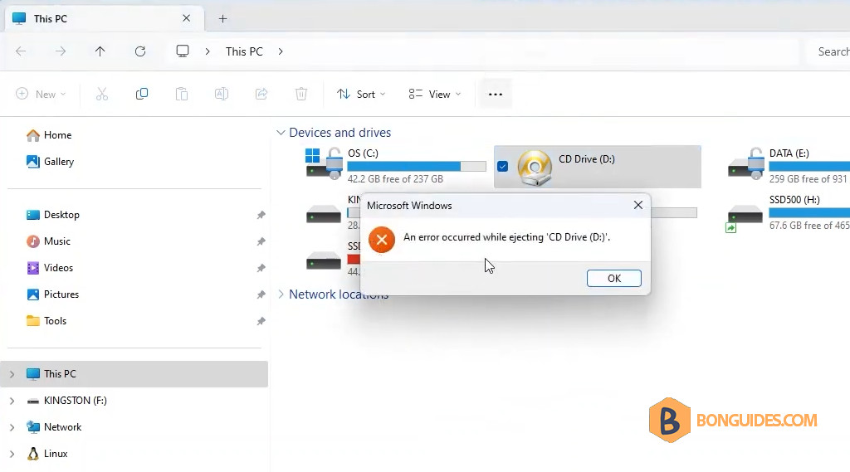Screen dimensions: 850x472
Task: Click the DATA (E:) drive label
Action: tap(789, 153)
